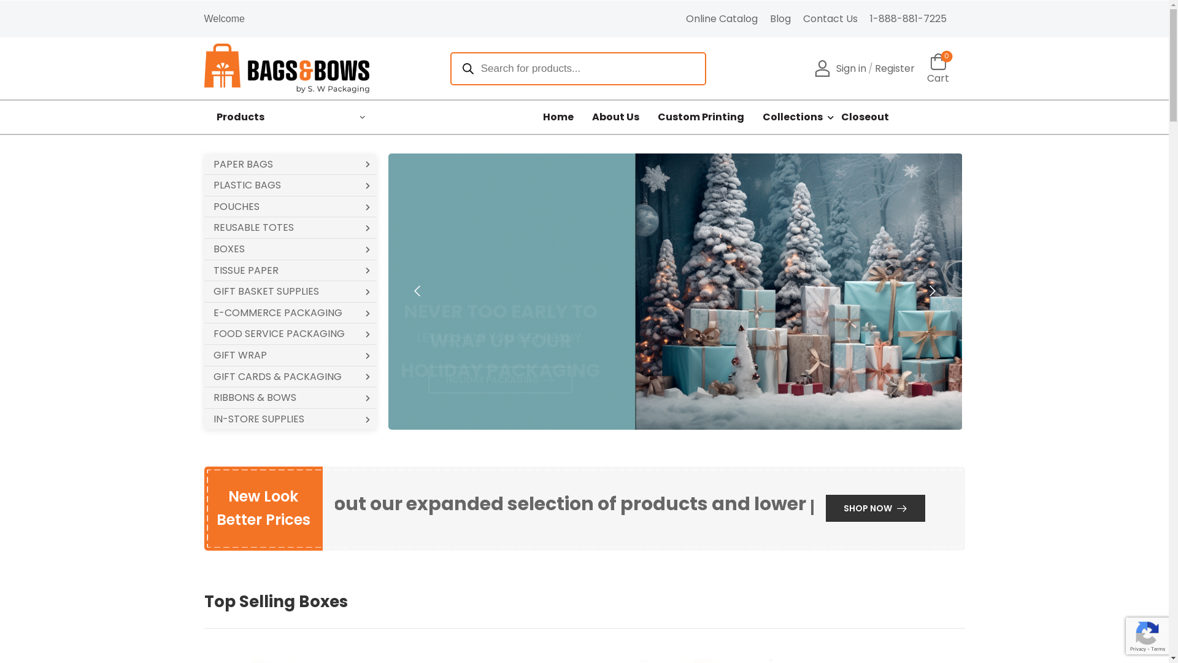Viewport: 1178px width, 663px height.
Task: Advance to next slide arrow
Action: tap(932, 291)
